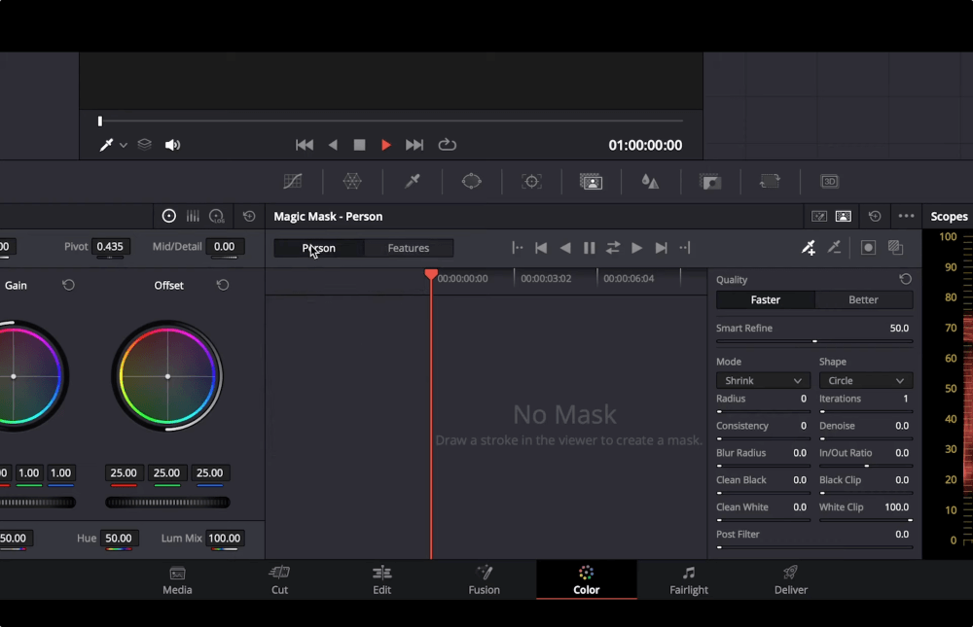Open the Magic Mask palette

pos(591,181)
